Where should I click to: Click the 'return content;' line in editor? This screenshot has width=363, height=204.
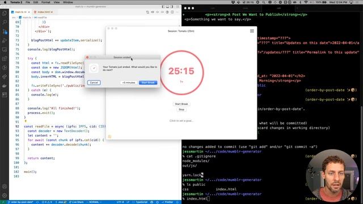[x=41, y=158]
